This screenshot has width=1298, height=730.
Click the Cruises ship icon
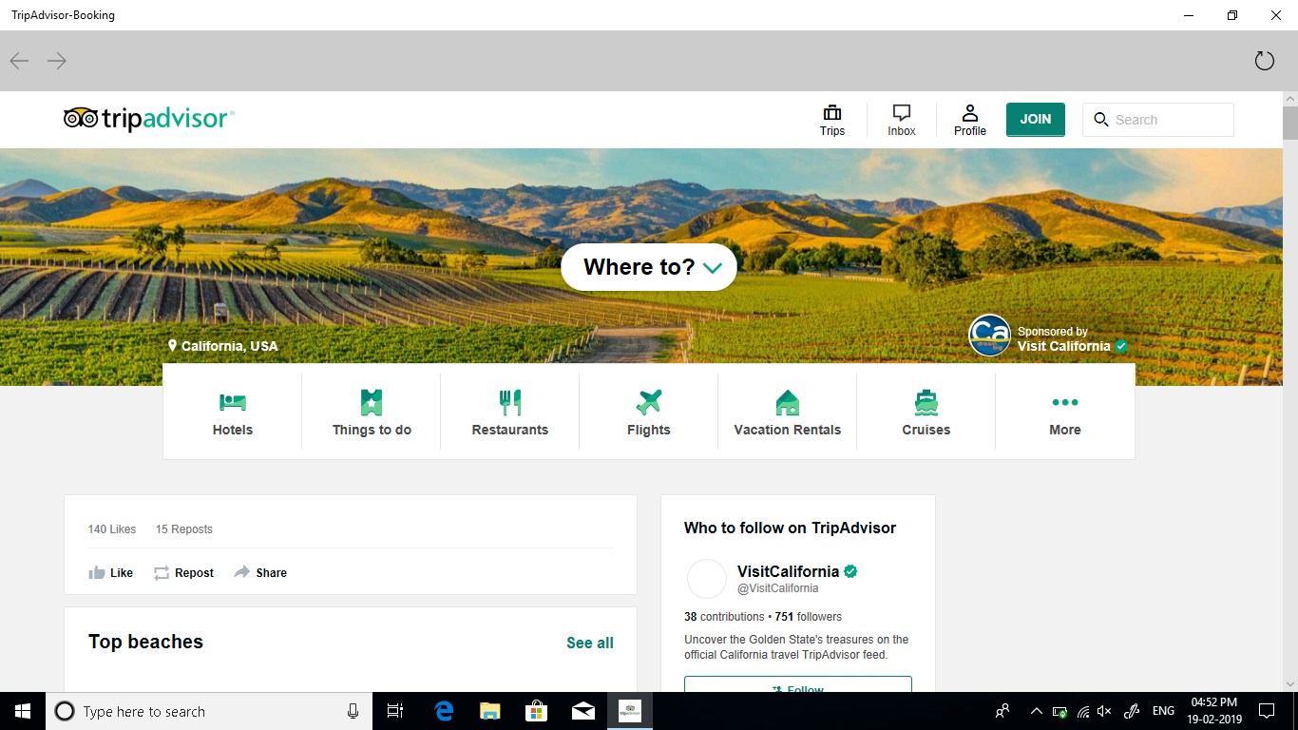[926, 402]
